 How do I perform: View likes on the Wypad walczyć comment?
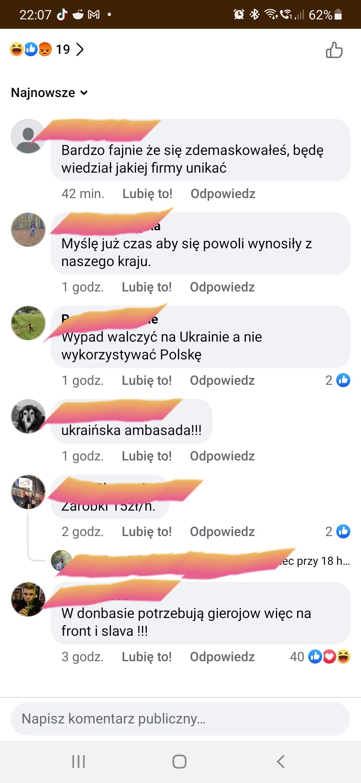coord(338,380)
